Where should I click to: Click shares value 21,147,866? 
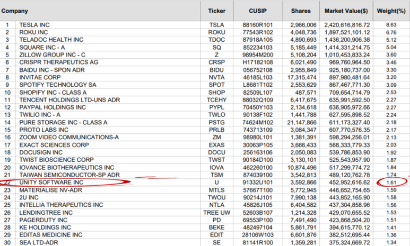(x=302, y=122)
